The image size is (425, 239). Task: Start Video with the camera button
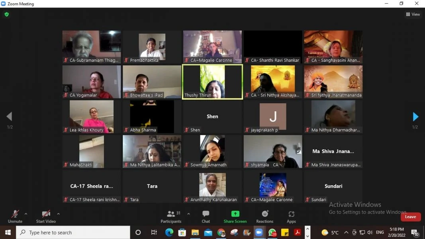pyautogui.click(x=46, y=217)
